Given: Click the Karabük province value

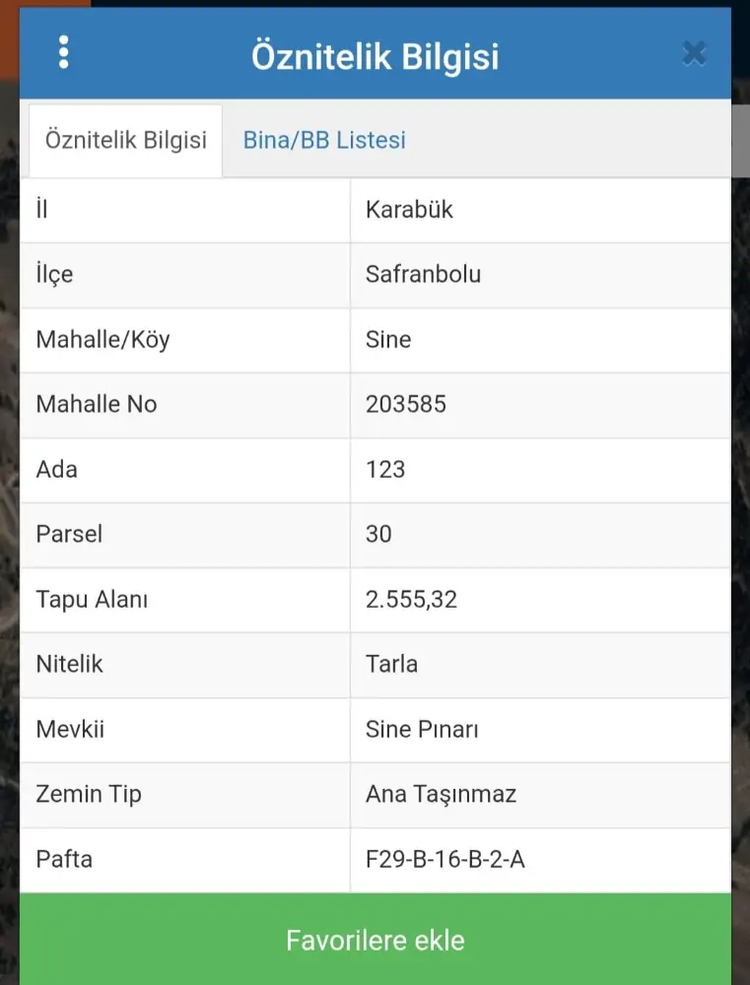Looking at the screenshot, I should pos(409,210).
